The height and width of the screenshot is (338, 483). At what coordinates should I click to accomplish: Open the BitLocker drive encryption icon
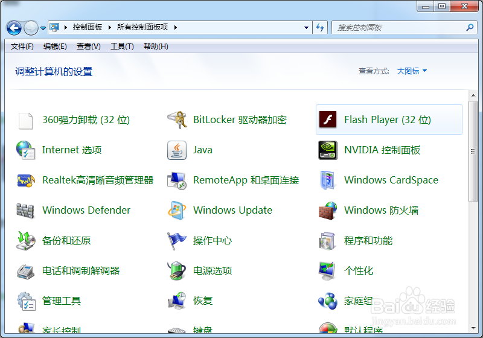click(x=177, y=120)
